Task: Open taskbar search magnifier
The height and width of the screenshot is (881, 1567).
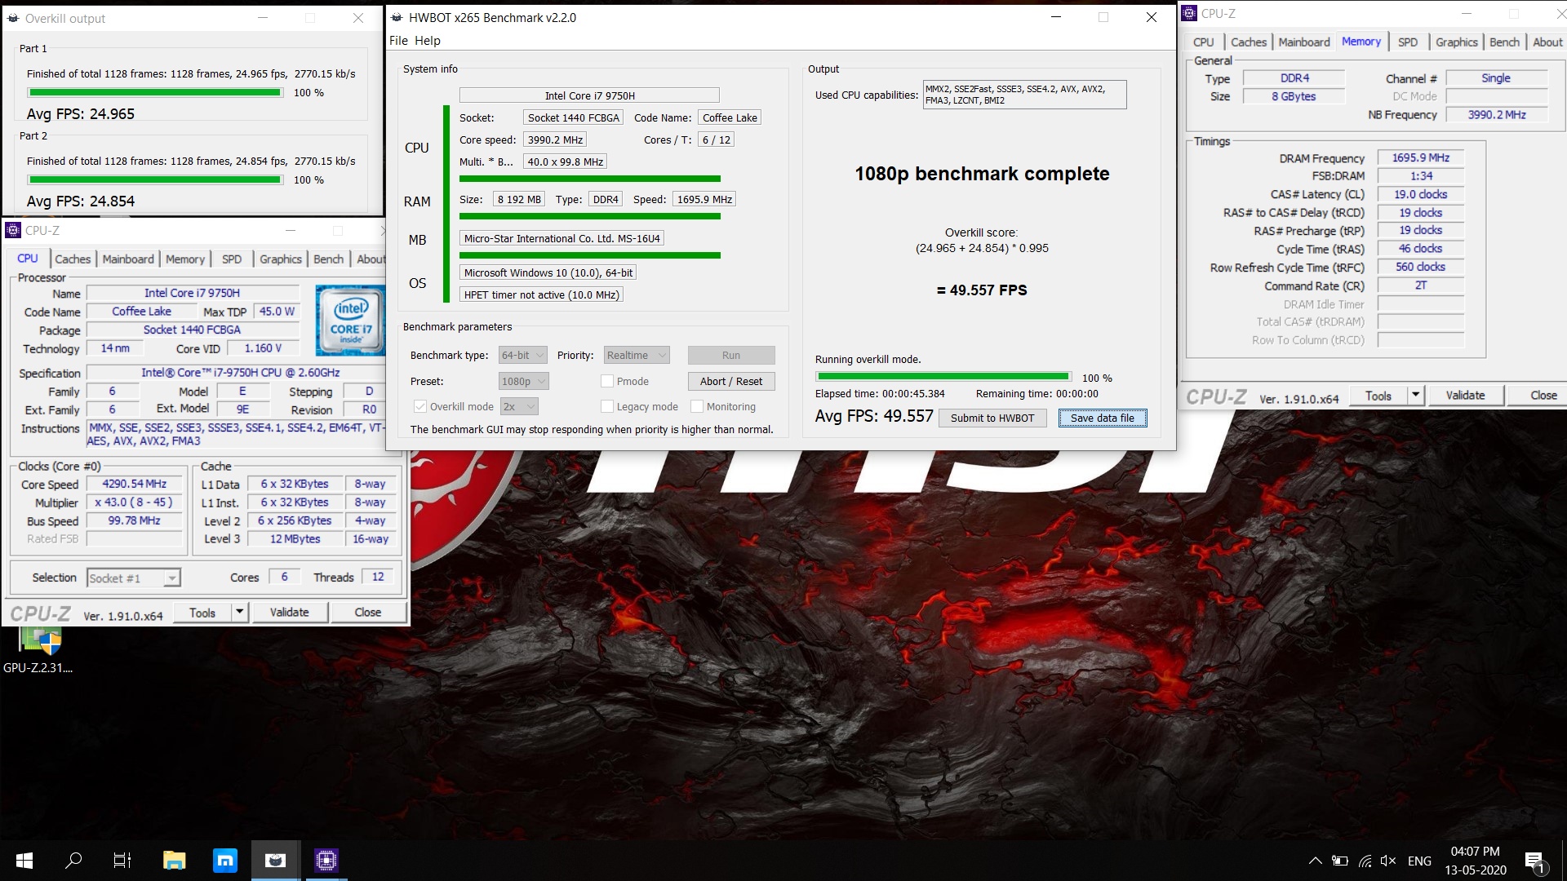Action: click(73, 861)
